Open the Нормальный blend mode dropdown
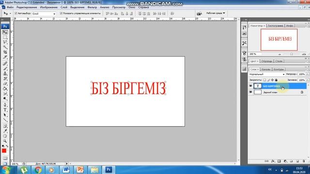This screenshot has height=174, width=310. click(x=267, y=74)
